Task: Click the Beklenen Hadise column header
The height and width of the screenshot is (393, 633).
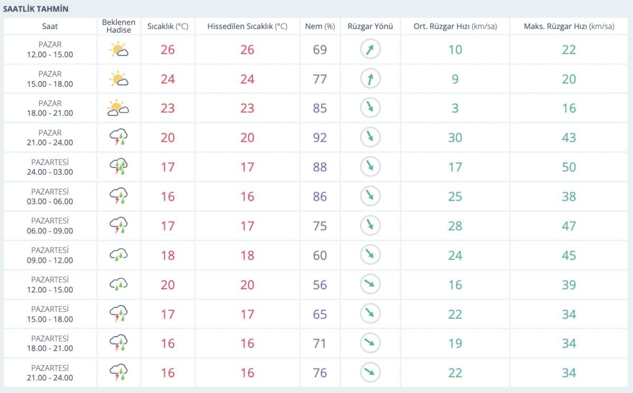Action: [x=119, y=26]
